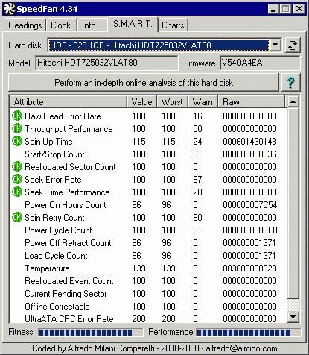309x355 pixels.
Task: Close the SpeedFan window
Action: point(299,9)
